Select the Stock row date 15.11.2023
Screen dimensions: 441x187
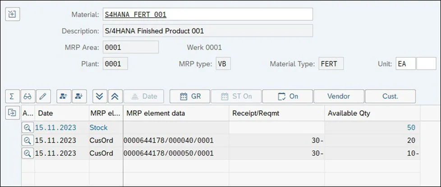pos(56,128)
